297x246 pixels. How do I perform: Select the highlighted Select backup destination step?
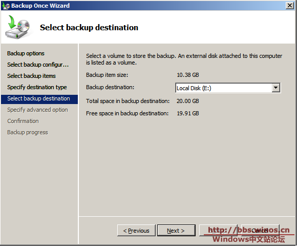point(39,99)
